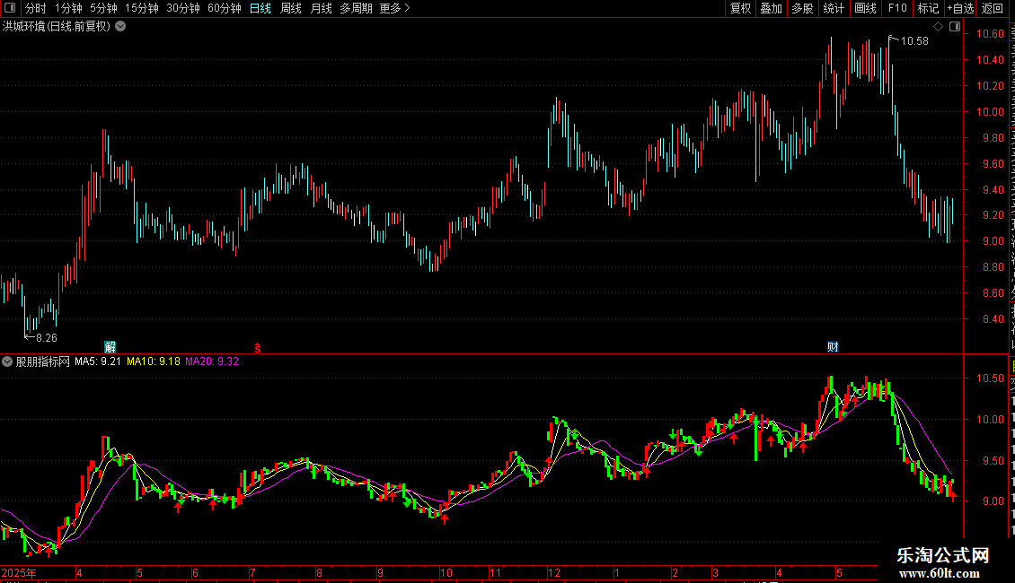This screenshot has width=1015, height=583.
Task: Select the 日线 daily period
Action: tap(260, 8)
